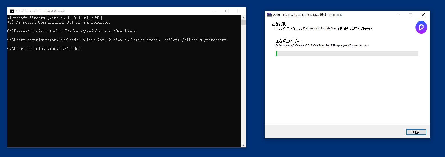This screenshot has height=157, width=445.
Task: Click the installation progress bar
Action: (x=347, y=53)
